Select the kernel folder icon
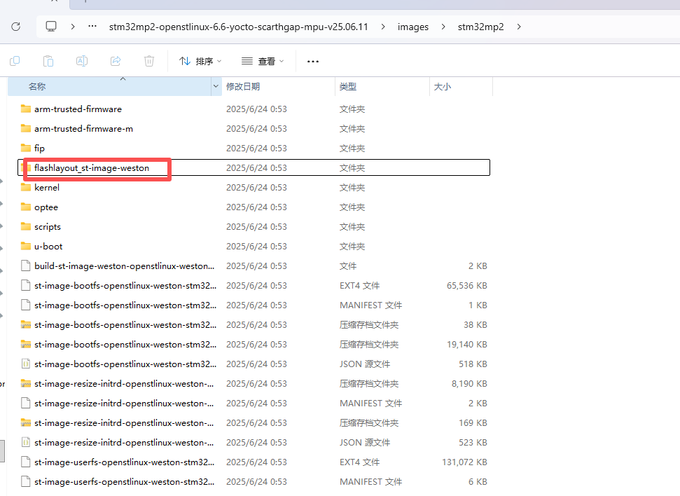The width and height of the screenshot is (680, 496). (x=26, y=187)
